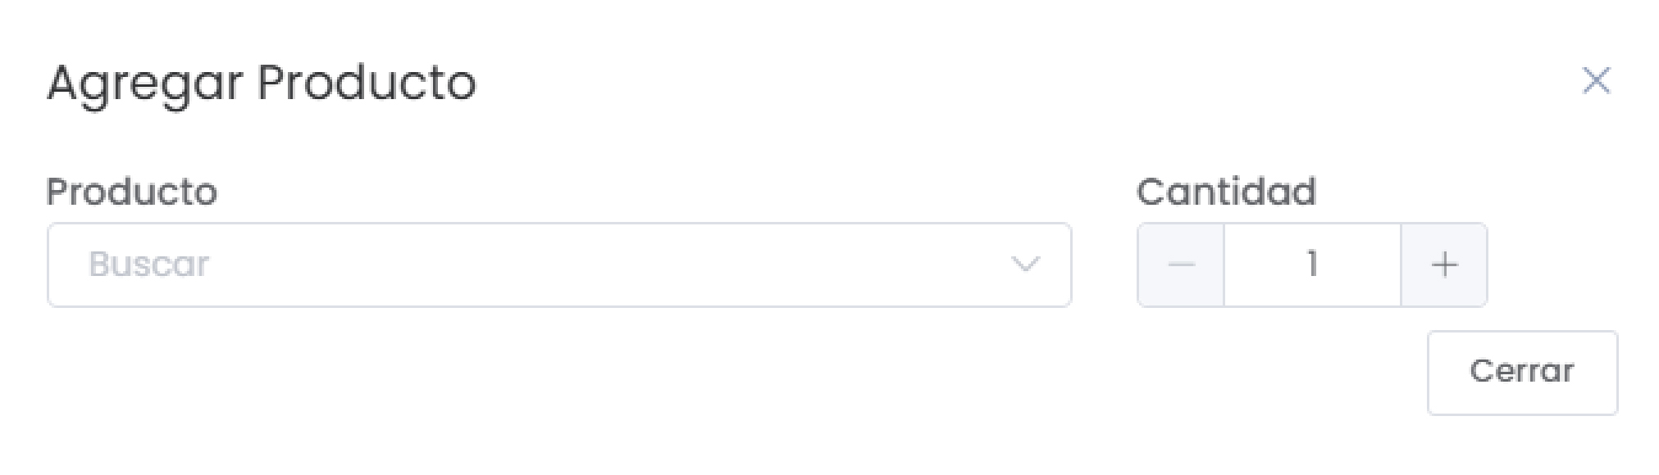Remove one unit with the minus button
The image size is (1659, 475).
coord(1181,265)
